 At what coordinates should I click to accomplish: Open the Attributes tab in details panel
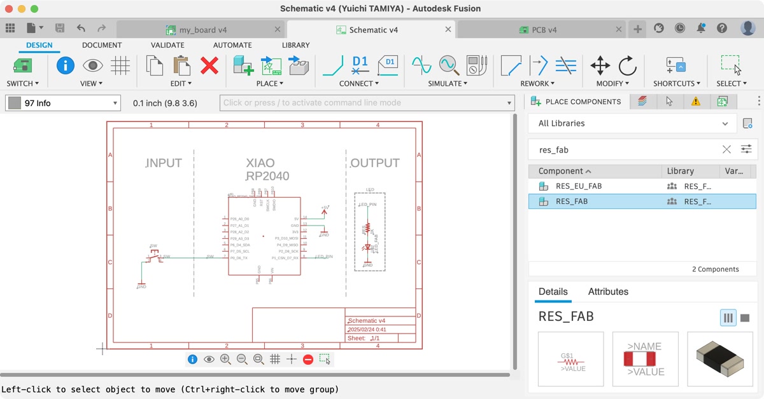(608, 292)
